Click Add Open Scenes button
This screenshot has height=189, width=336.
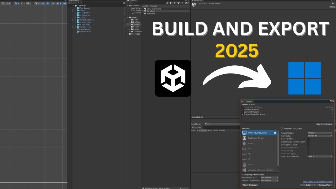(324, 124)
